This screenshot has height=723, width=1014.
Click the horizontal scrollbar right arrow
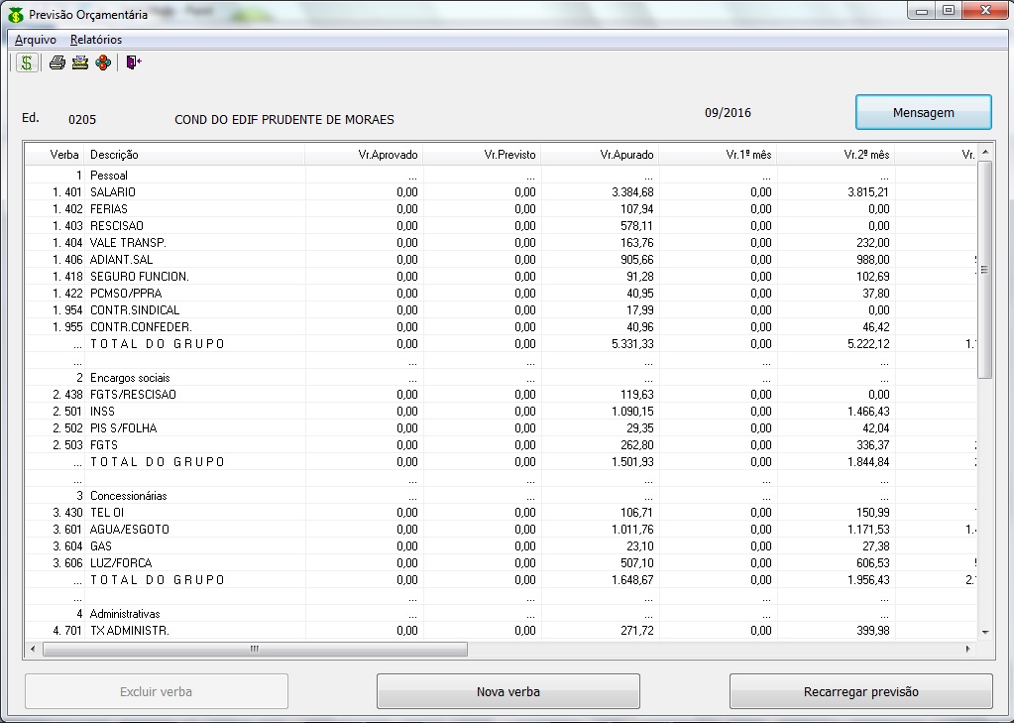[968, 649]
